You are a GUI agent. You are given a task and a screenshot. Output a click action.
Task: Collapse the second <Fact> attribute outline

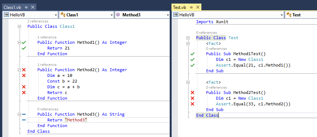click(x=188, y=82)
